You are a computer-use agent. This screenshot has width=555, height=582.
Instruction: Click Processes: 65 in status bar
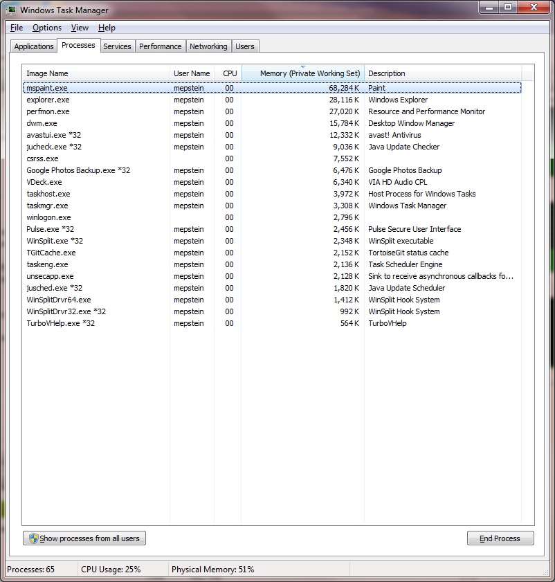[31, 570]
